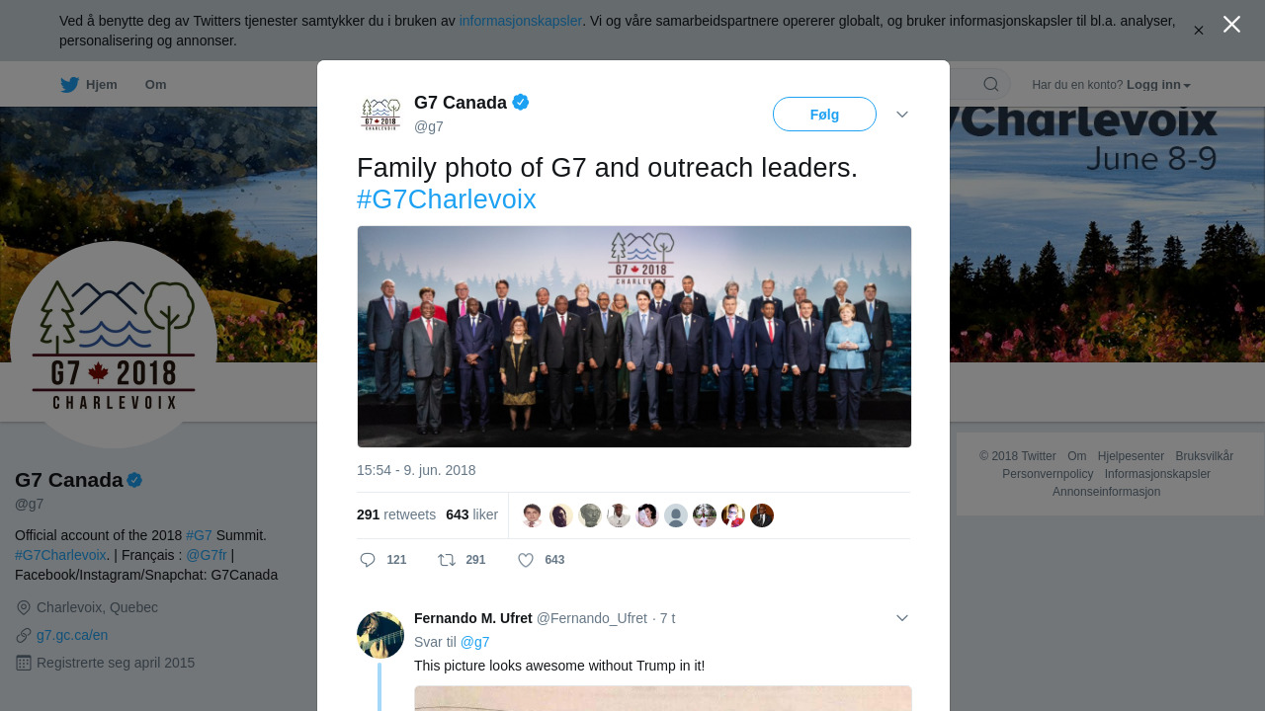The width and height of the screenshot is (1265, 711).
Task: Expand the G7 Canada tweet options chevron
Action: (901, 115)
